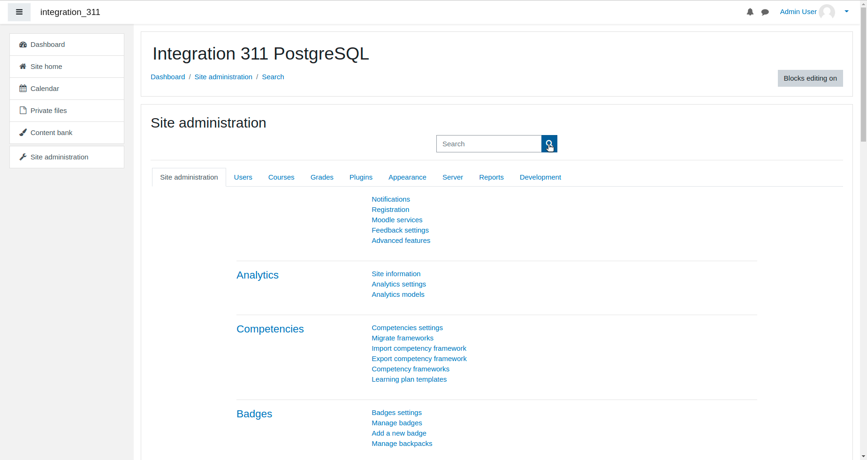Open the Migrate frameworks link
Viewport: 867px width, 460px height.
coord(403,338)
